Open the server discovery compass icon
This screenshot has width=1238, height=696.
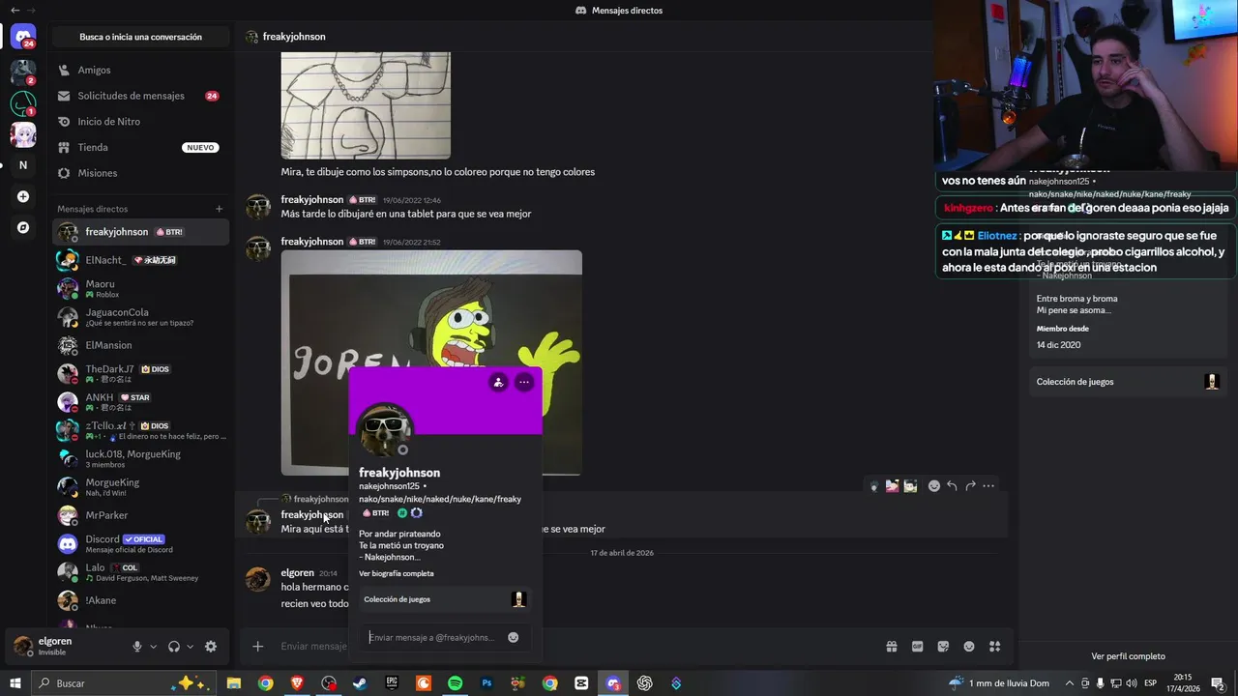tap(23, 228)
